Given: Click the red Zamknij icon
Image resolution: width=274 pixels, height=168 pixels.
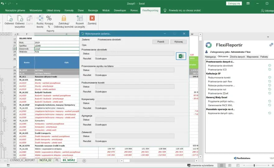Looking at the screenshot, I should coord(92,18).
